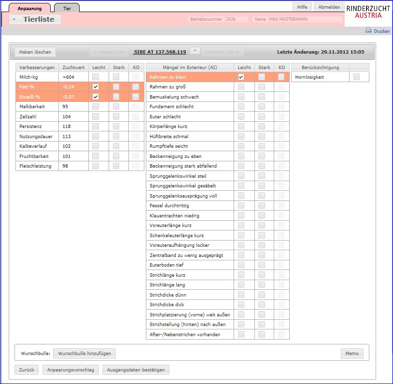Check Stark for Nutzungsdauer
Screen dimensions: 393x384
tap(116, 136)
